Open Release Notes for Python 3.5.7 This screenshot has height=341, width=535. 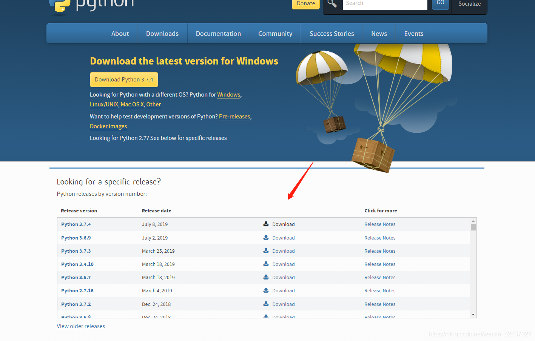(380, 277)
